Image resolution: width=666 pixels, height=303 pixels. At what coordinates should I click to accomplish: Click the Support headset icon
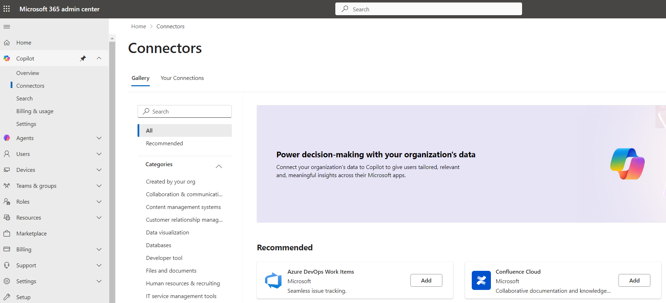(x=7, y=265)
